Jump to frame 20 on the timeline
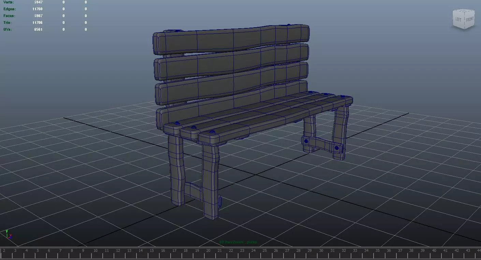Screen dimensions: 481x260 pos(208,251)
